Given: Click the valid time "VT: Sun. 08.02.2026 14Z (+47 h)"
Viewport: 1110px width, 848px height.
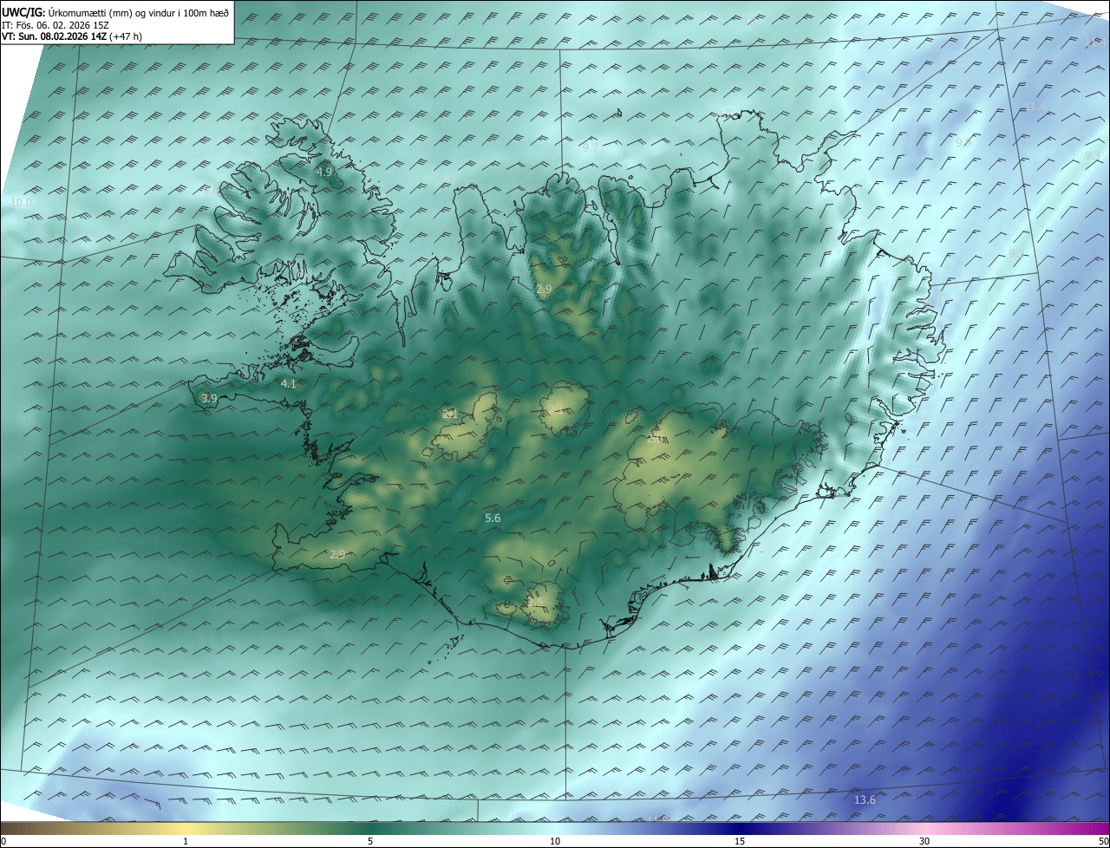Looking at the screenshot, I should tap(72, 36).
